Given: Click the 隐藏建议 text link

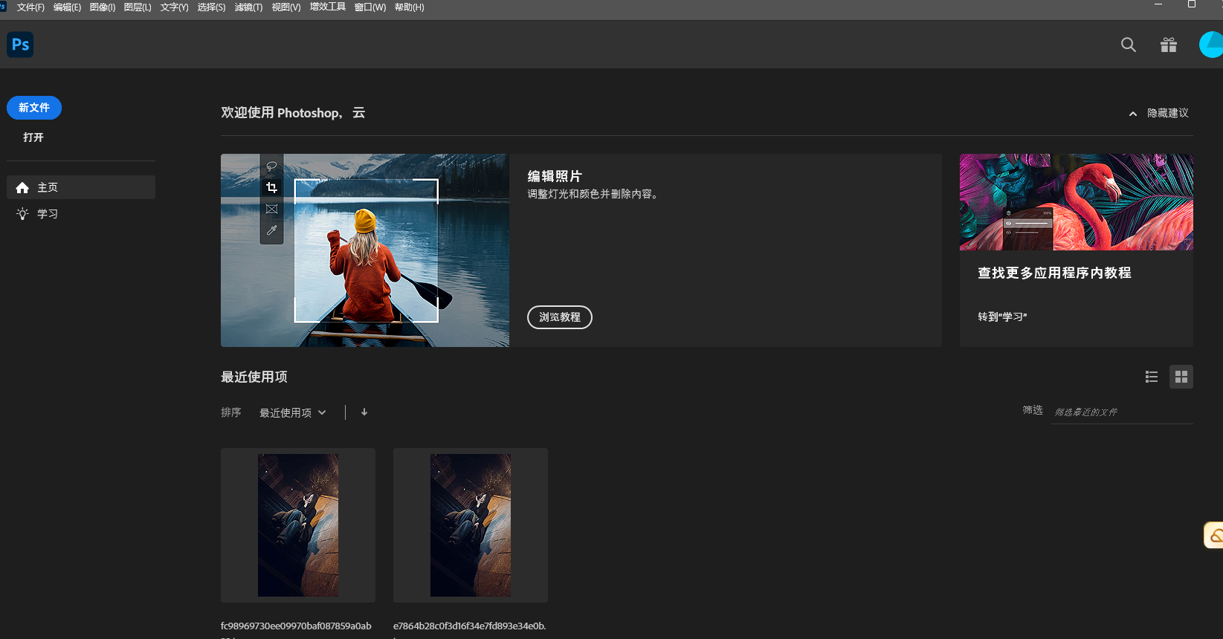Looking at the screenshot, I should coord(1168,113).
